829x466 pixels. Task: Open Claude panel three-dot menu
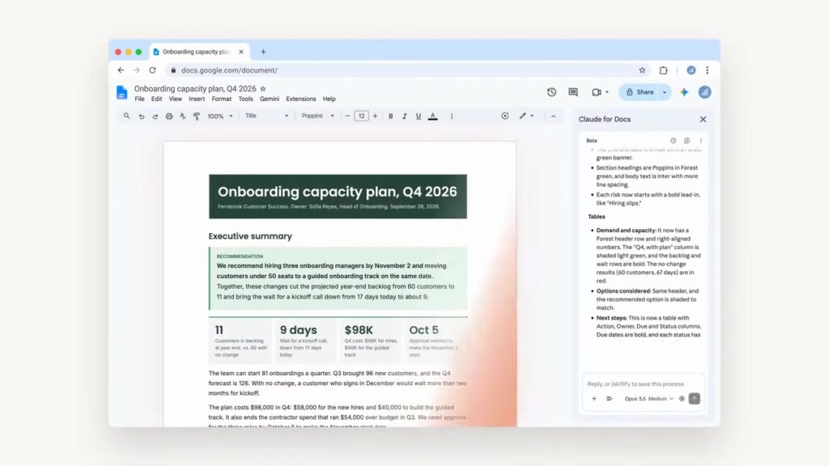click(700, 141)
